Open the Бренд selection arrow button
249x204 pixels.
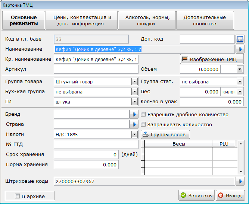pyautogui.click(x=134, y=114)
